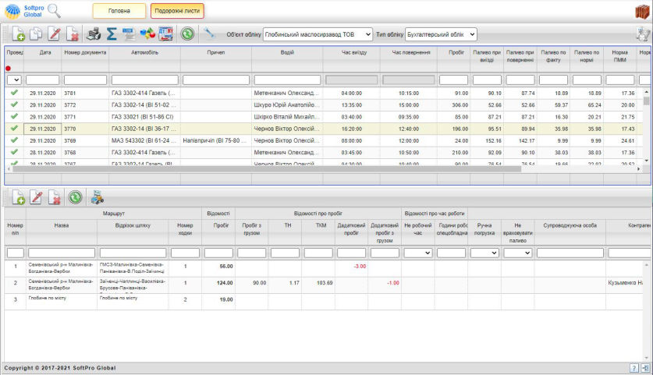Open the Проведений filter dropdown
653x375 pixels.
[14, 80]
